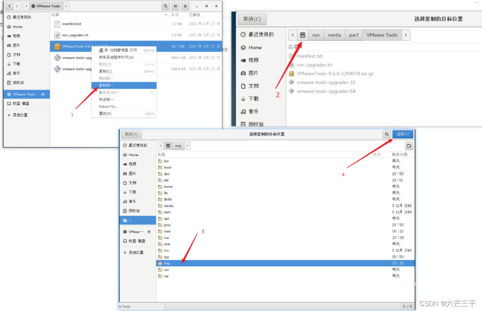482x311 pixels.
Task: Click '取消(C)' in upper-right destination dialog
Action: tap(252, 19)
